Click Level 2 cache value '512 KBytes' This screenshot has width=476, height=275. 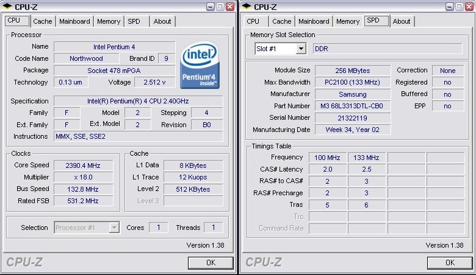193,189
